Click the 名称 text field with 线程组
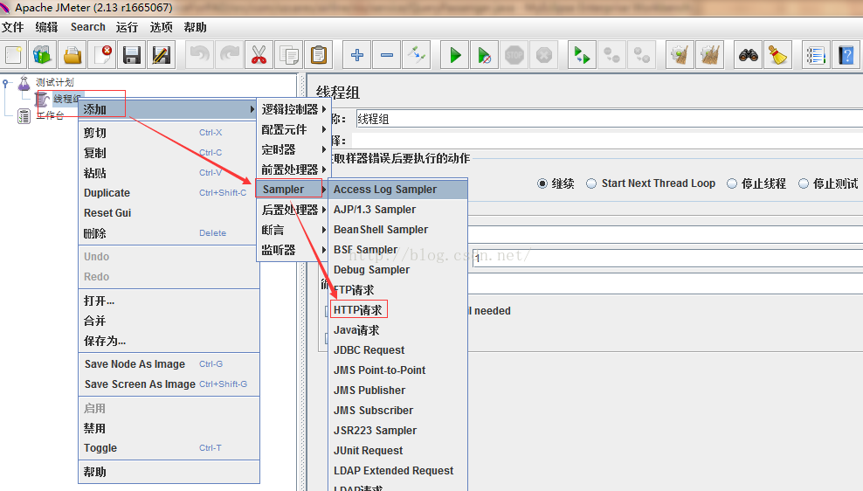Image resolution: width=863 pixels, height=491 pixels. click(610, 119)
